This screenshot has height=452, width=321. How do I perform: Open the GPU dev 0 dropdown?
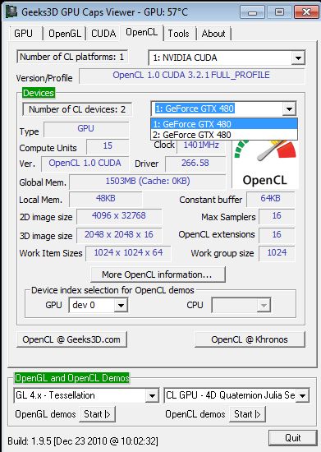pos(121,305)
